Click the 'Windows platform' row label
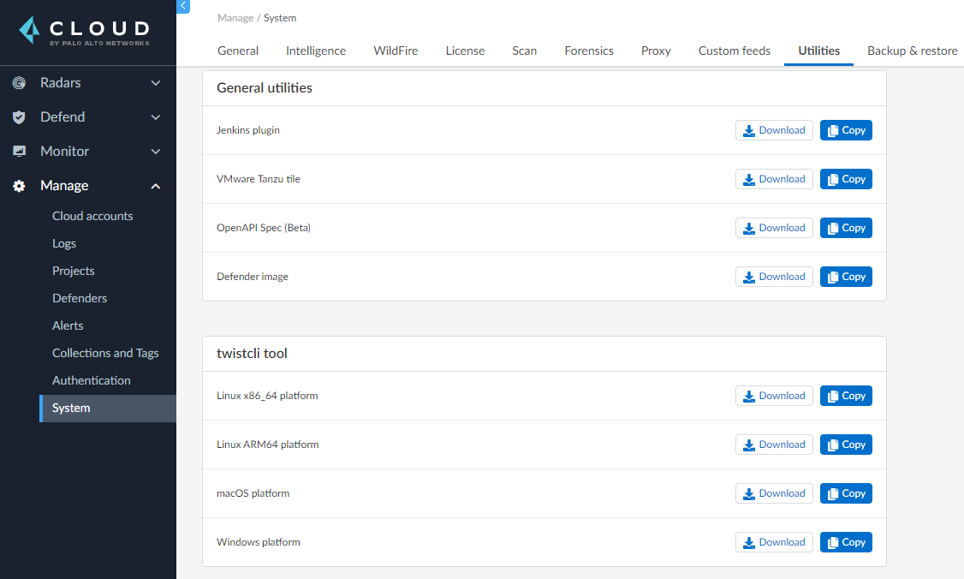The height and width of the screenshot is (579, 964). 259,542
